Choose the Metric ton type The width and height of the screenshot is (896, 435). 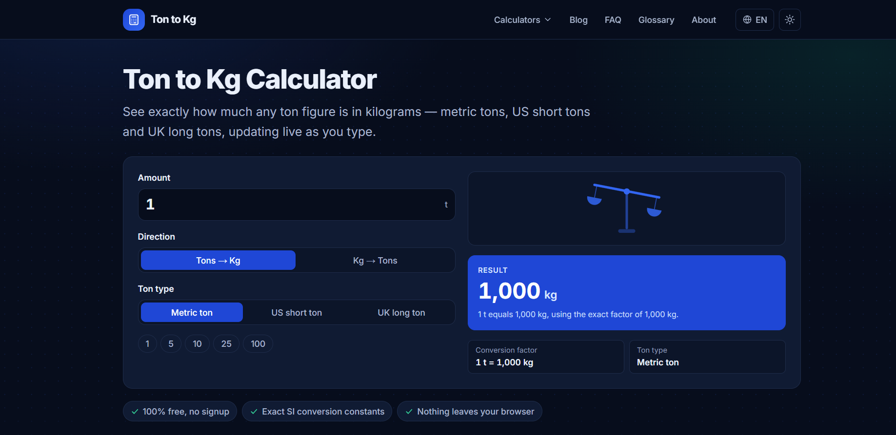(192, 312)
